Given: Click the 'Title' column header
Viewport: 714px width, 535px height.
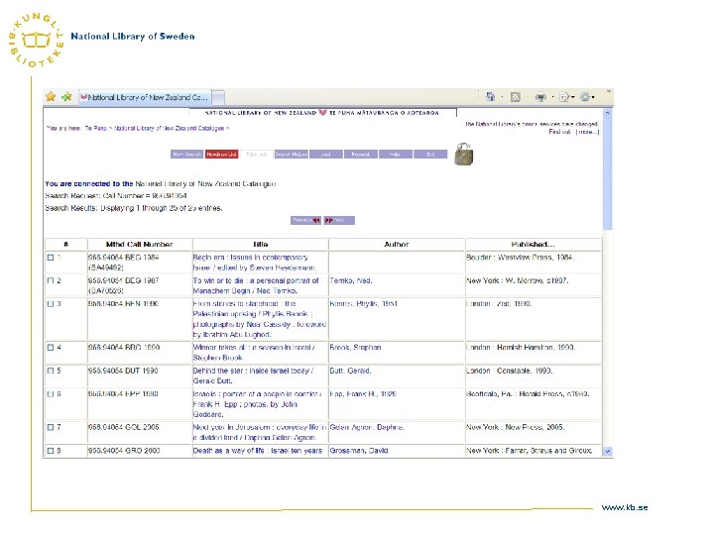Looking at the screenshot, I should pos(260,245).
